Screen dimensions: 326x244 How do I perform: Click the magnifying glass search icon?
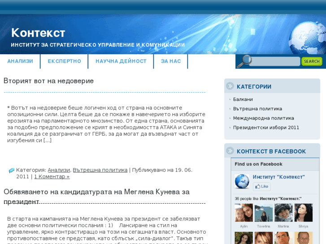pos(244,61)
